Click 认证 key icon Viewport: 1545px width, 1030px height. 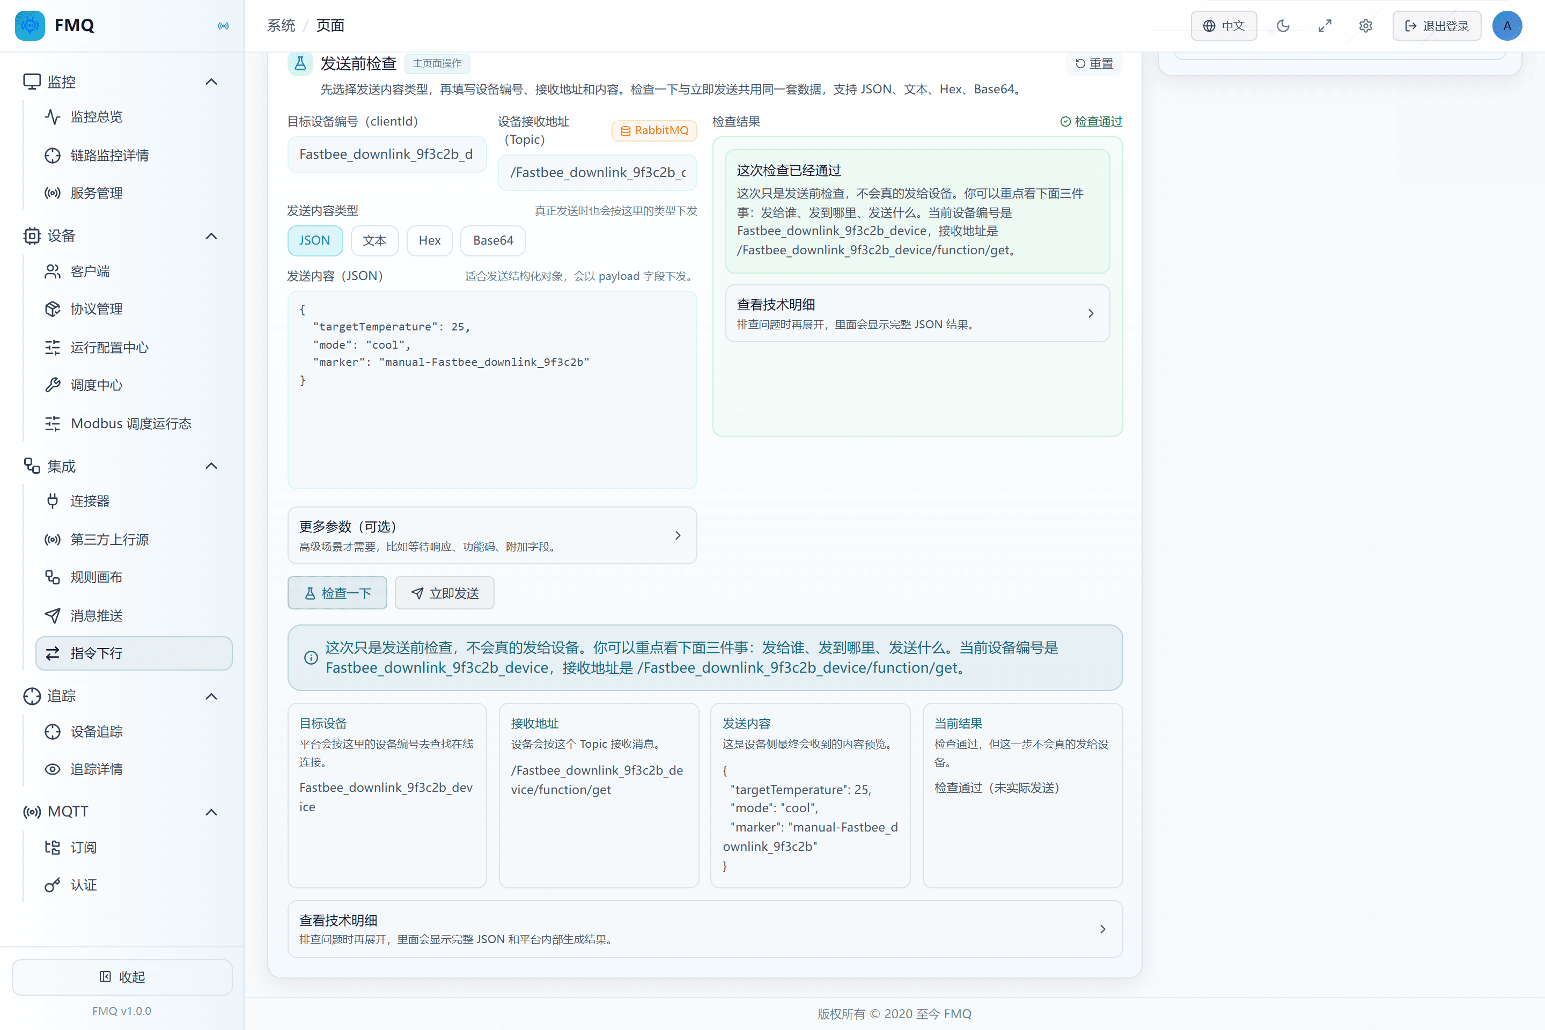[53, 886]
